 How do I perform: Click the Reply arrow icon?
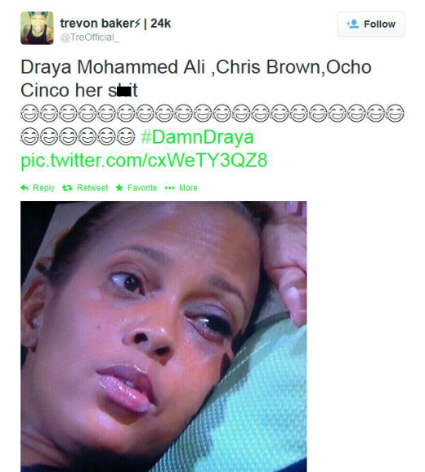25,188
